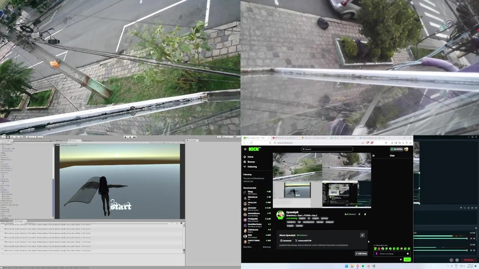Start Play mode in Unity
Viewport: 479px width, 269px height.
(x=125, y=137)
